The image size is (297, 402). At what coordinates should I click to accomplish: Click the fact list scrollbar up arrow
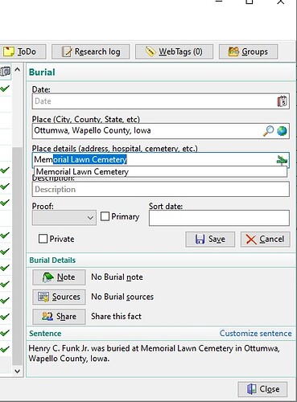coord(18,70)
